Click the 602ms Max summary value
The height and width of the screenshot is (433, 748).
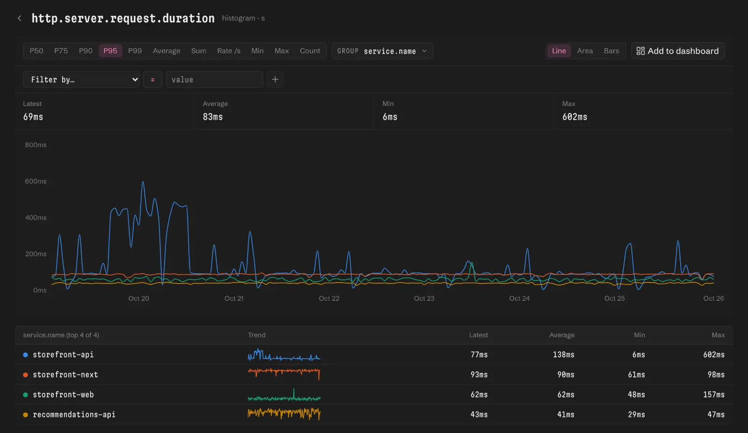(x=575, y=117)
